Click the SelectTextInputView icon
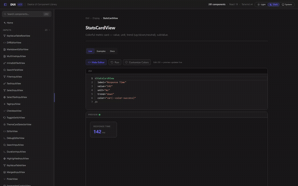Image resolution: width=298 pixels, height=186 pixels. click(x=5, y=97)
